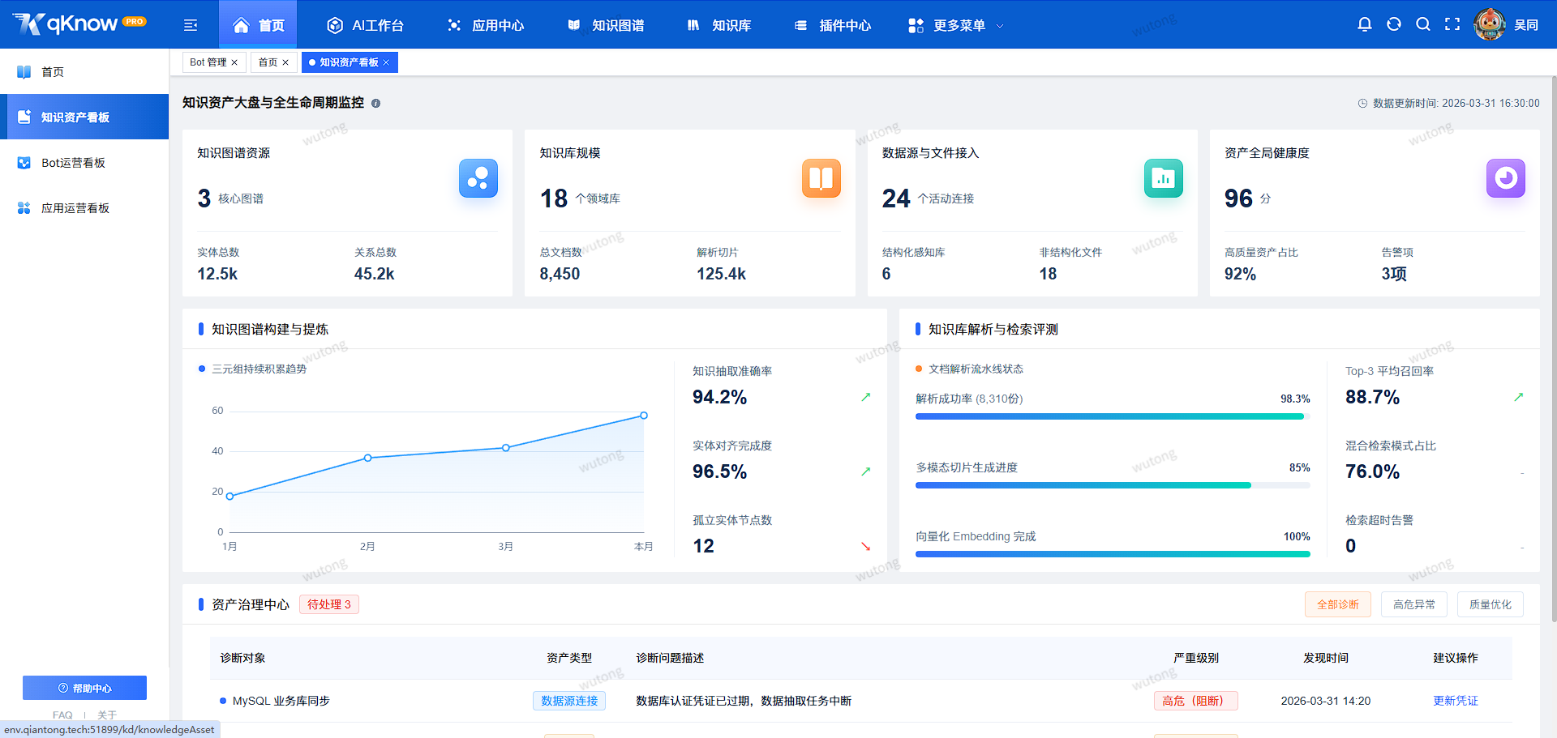Viewport: 1557px width, 738px height.
Task: Open the FAQ link
Action: click(62, 715)
